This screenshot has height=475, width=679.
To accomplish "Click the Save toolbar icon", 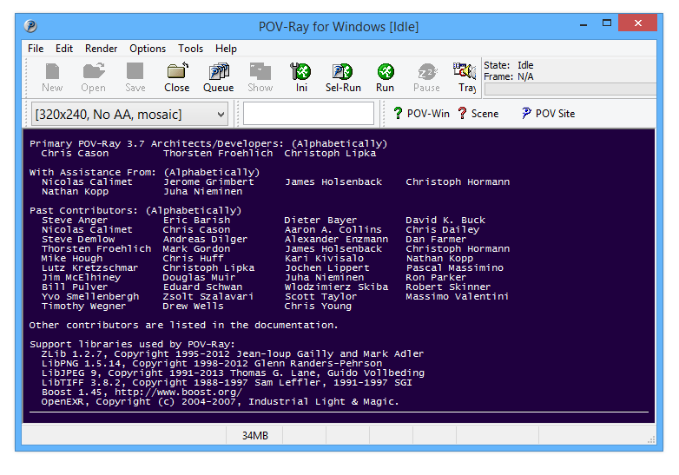I will coord(135,72).
